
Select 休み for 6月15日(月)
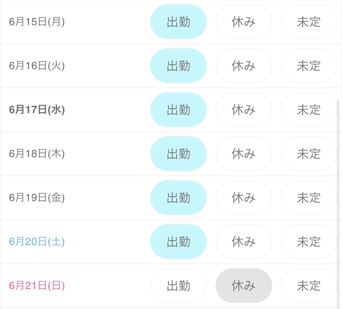[x=243, y=22]
